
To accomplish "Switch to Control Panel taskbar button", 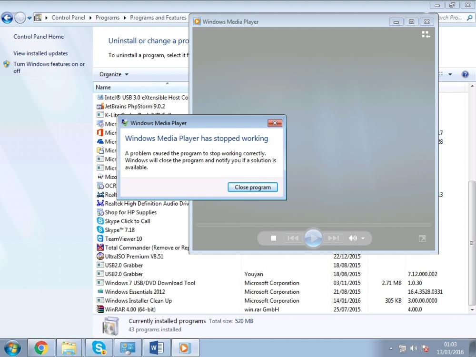I will tap(128, 348).
